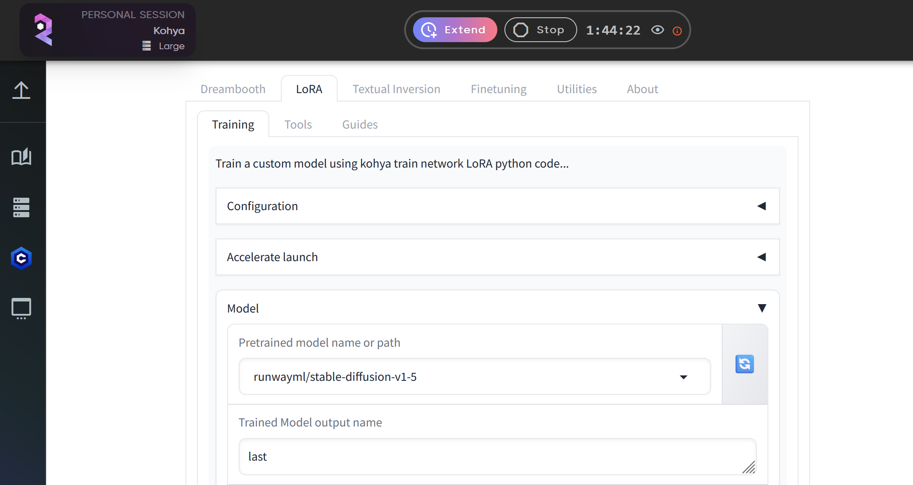Expand the Configuration section
Screen dimensions: 913x485
(763, 206)
